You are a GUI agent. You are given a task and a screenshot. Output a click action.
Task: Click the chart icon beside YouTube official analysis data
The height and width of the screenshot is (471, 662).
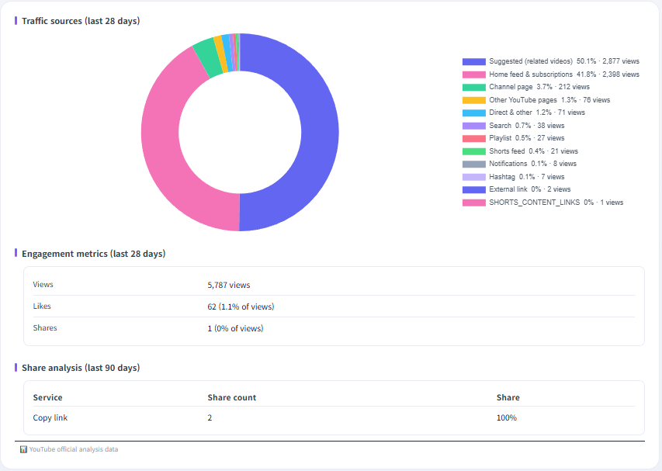[x=23, y=449]
